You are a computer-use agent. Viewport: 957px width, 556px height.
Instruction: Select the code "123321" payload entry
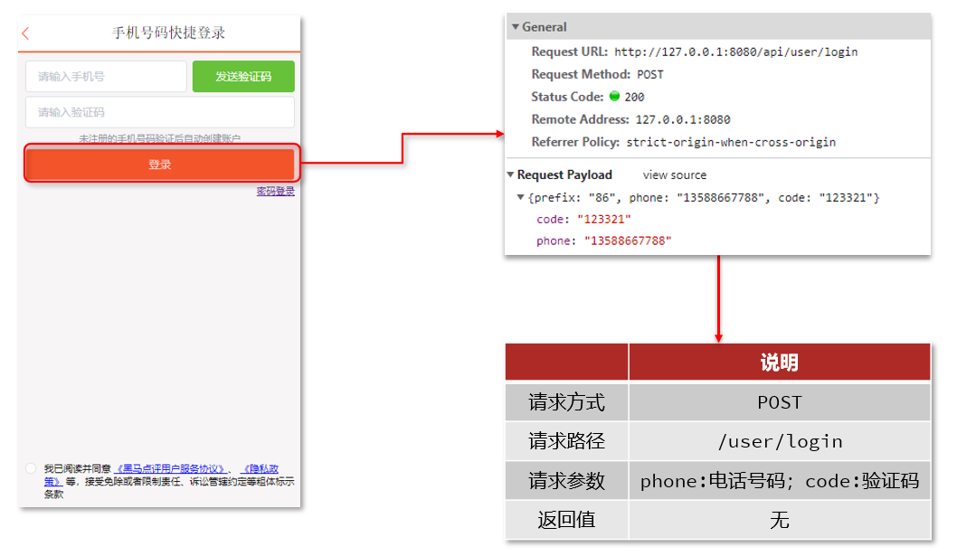(x=583, y=220)
